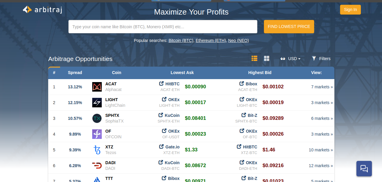
Task: Sort by Highest Bid column header
Action: 260,73
